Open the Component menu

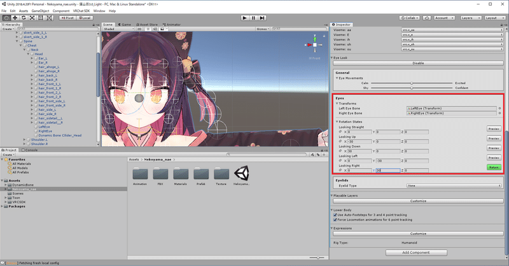(x=61, y=11)
